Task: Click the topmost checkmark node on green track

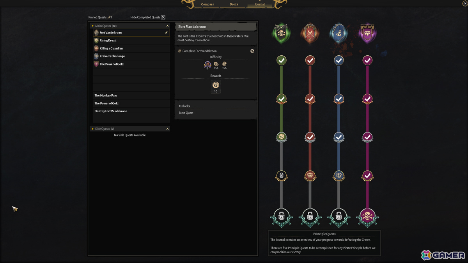Action: pyautogui.click(x=281, y=60)
